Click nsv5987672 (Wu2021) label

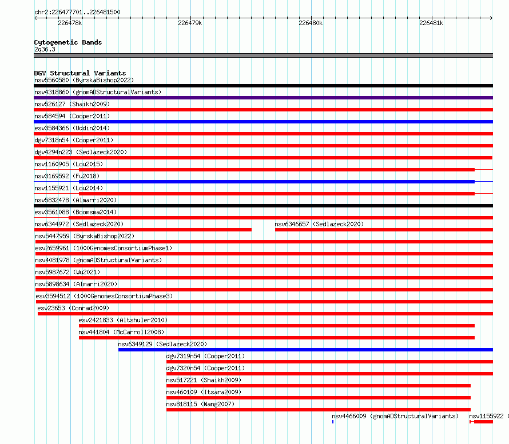click(x=67, y=272)
